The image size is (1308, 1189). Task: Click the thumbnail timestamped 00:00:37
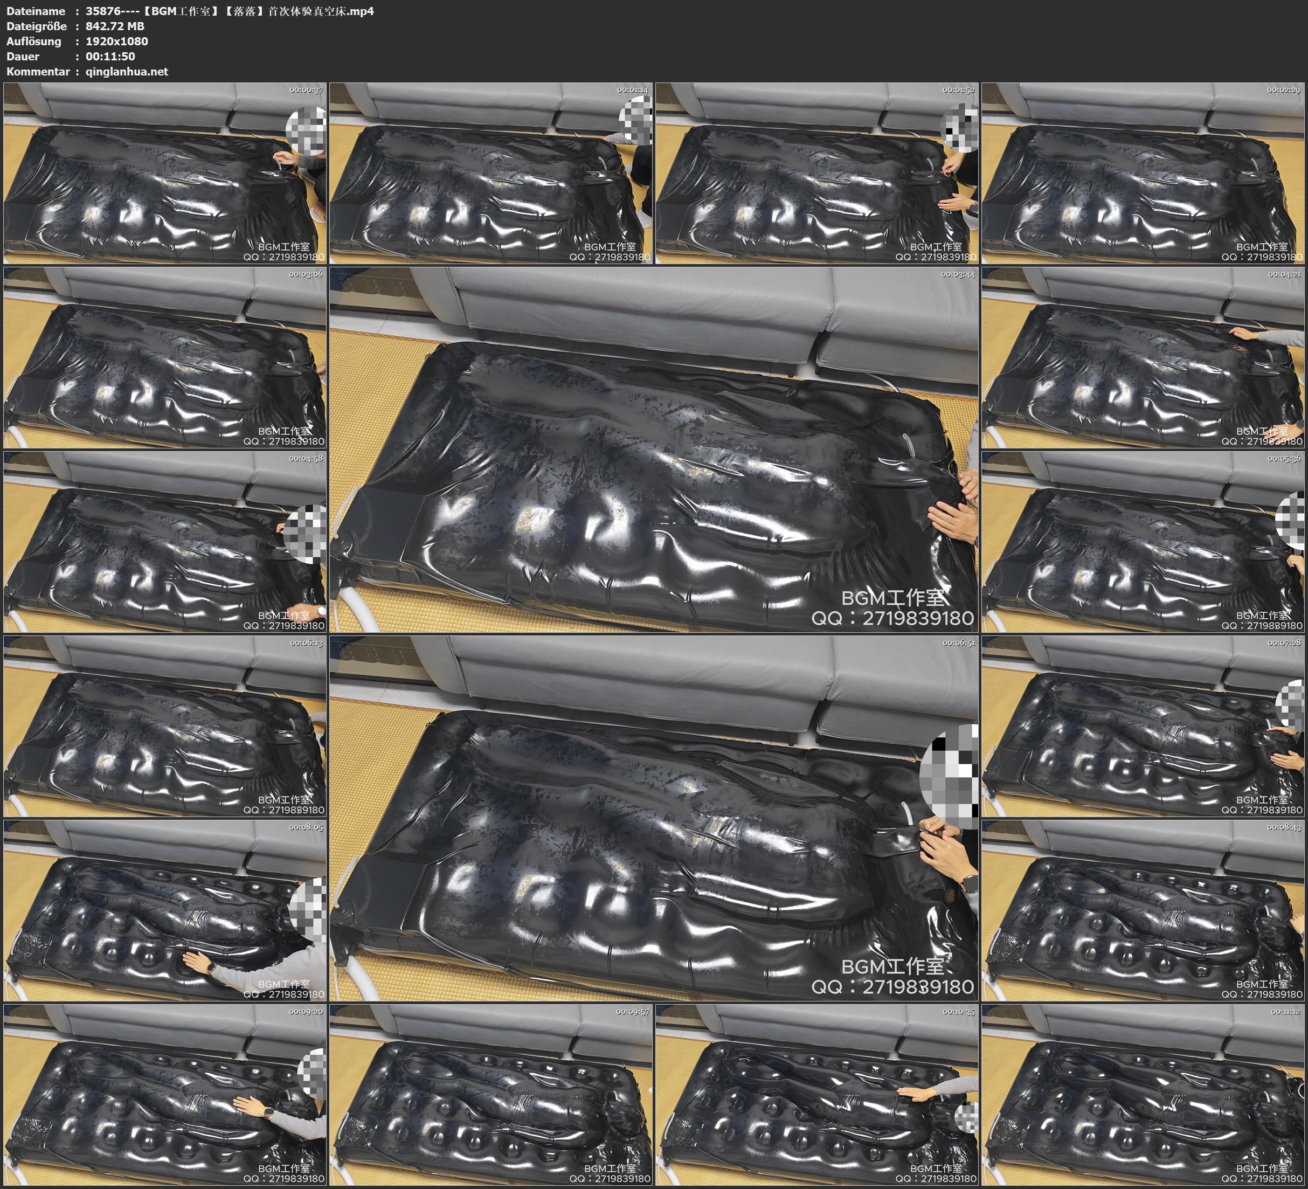click(x=165, y=174)
